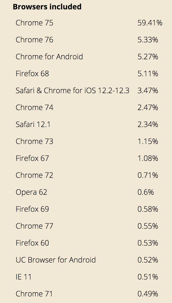Select the Chrome 76 row label
Screen dimensions: 172x303
pos(34,40)
